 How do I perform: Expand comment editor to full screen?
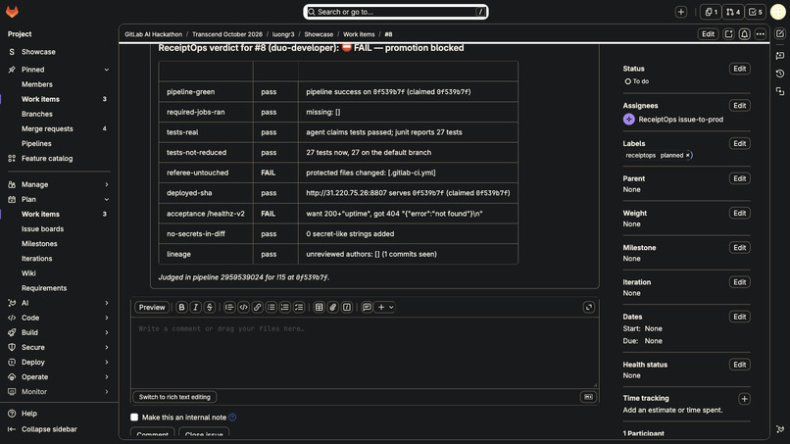588,307
